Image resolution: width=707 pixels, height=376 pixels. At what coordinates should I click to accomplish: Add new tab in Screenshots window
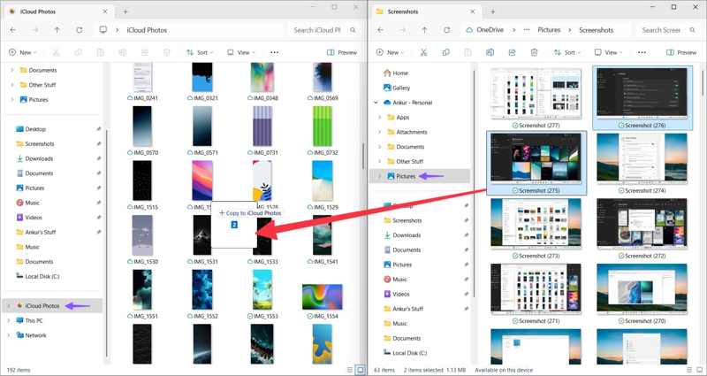(x=493, y=12)
